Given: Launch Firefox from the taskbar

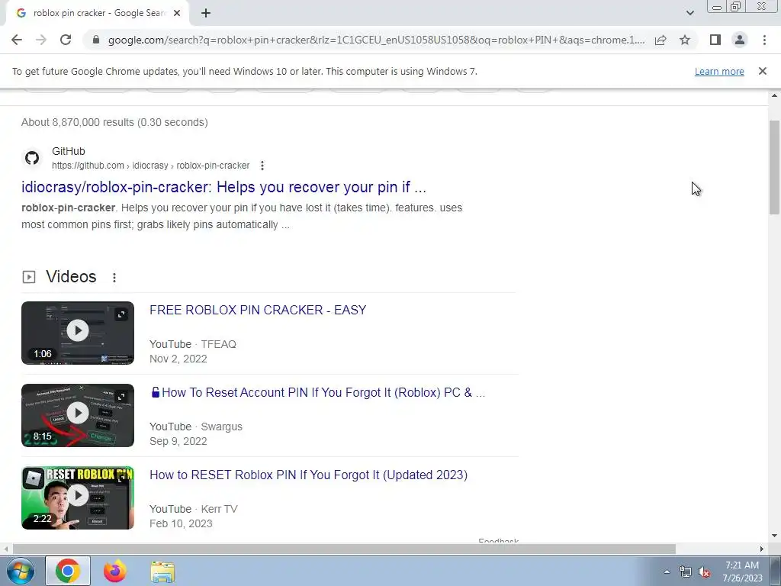Looking at the screenshot, I should (x=114, y=571).
